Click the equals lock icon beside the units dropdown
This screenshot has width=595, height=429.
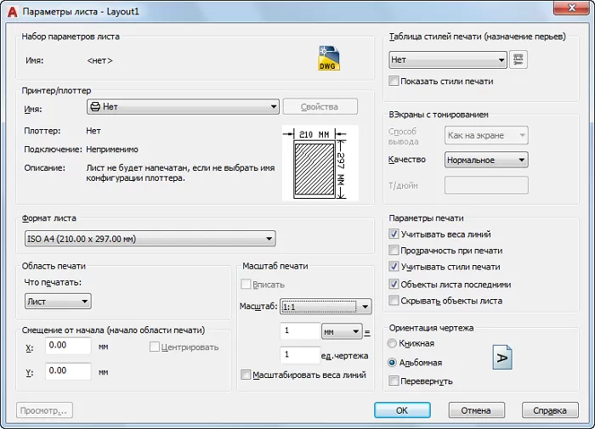(x=367, y=332)
